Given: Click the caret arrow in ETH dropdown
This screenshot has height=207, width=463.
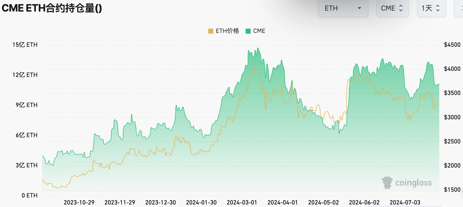Looking at the screenshot, I should pyautogui.click(x=359, y=8).
